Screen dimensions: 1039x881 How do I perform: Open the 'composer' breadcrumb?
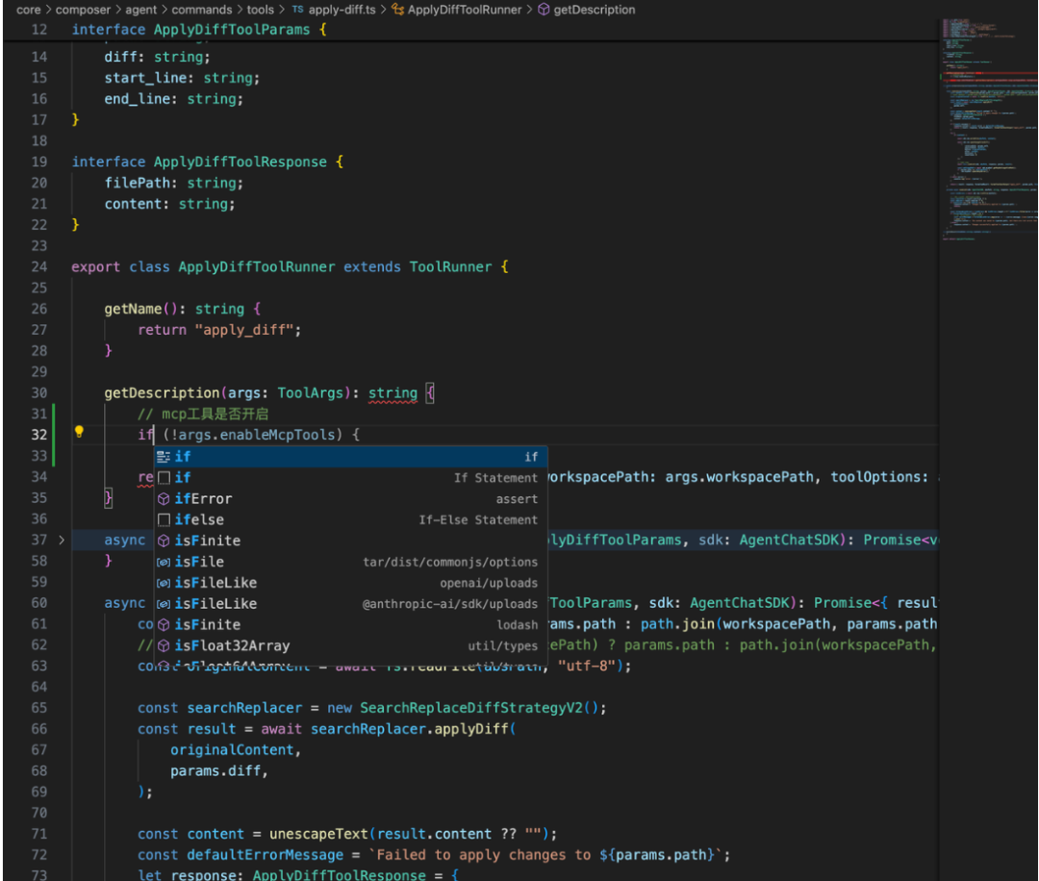83,10
